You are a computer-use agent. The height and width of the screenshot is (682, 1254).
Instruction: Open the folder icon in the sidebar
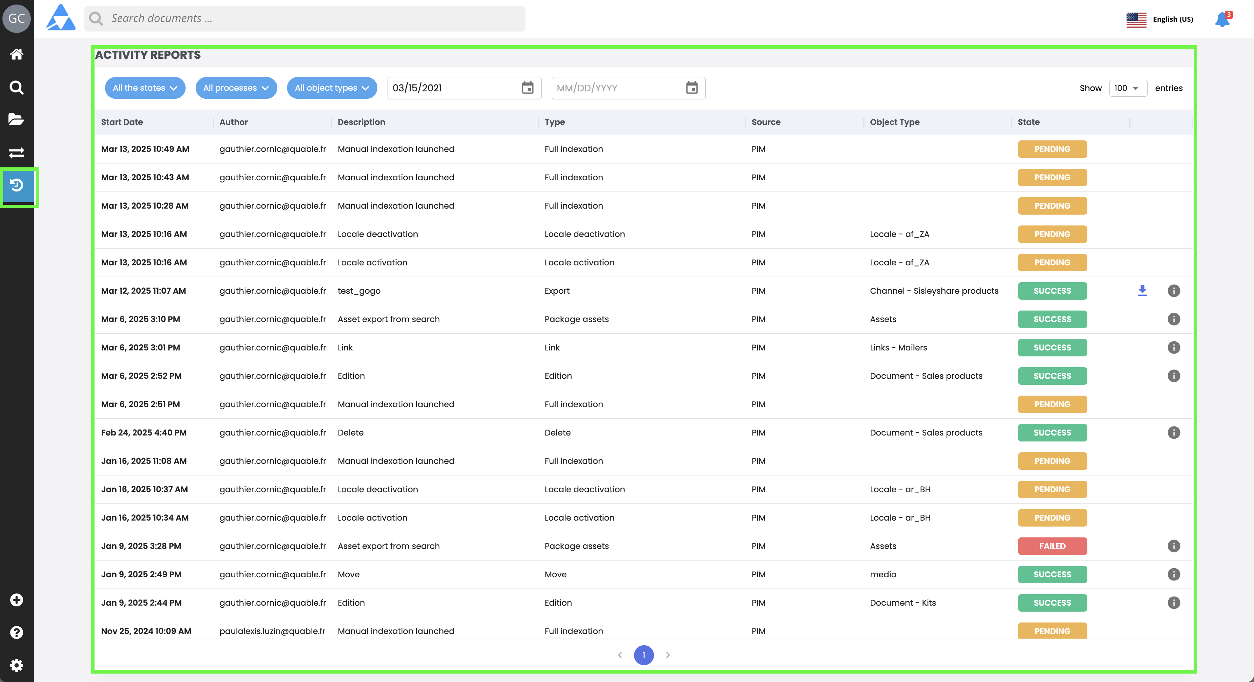16,119
